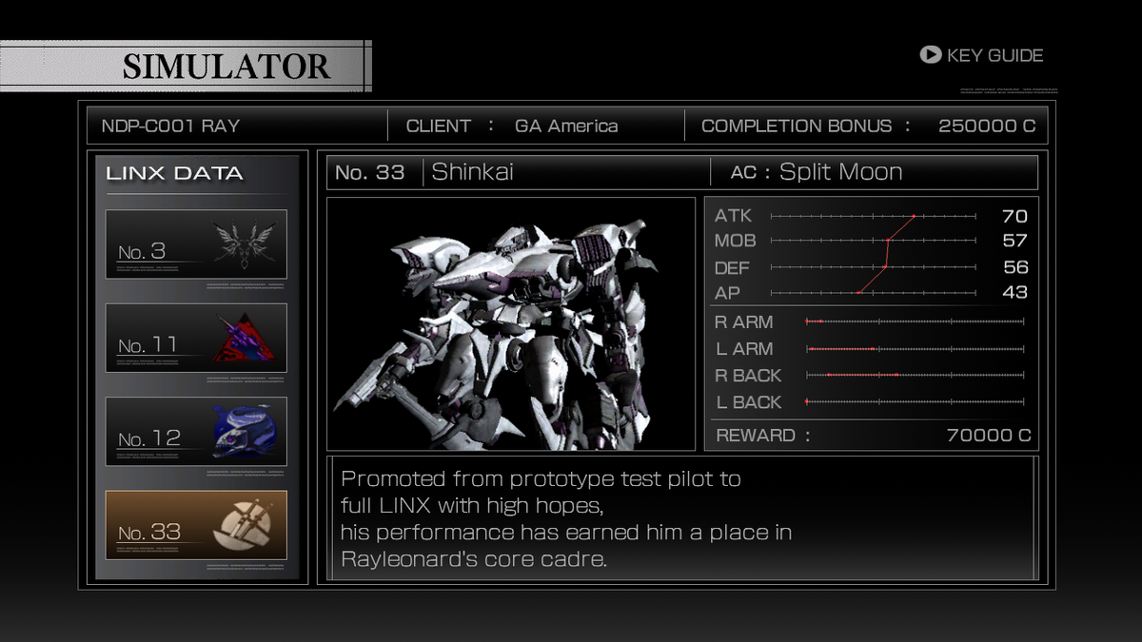
Task: Click the No. 12 blue fish emblem
Action: pyautogui.click(x=243, y=431)
